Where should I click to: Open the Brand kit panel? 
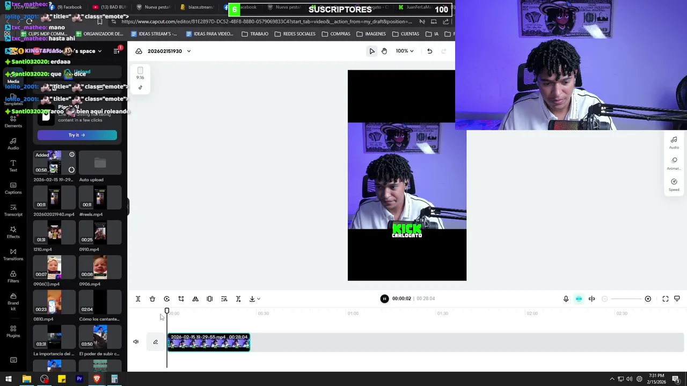[x=13, y=301]
